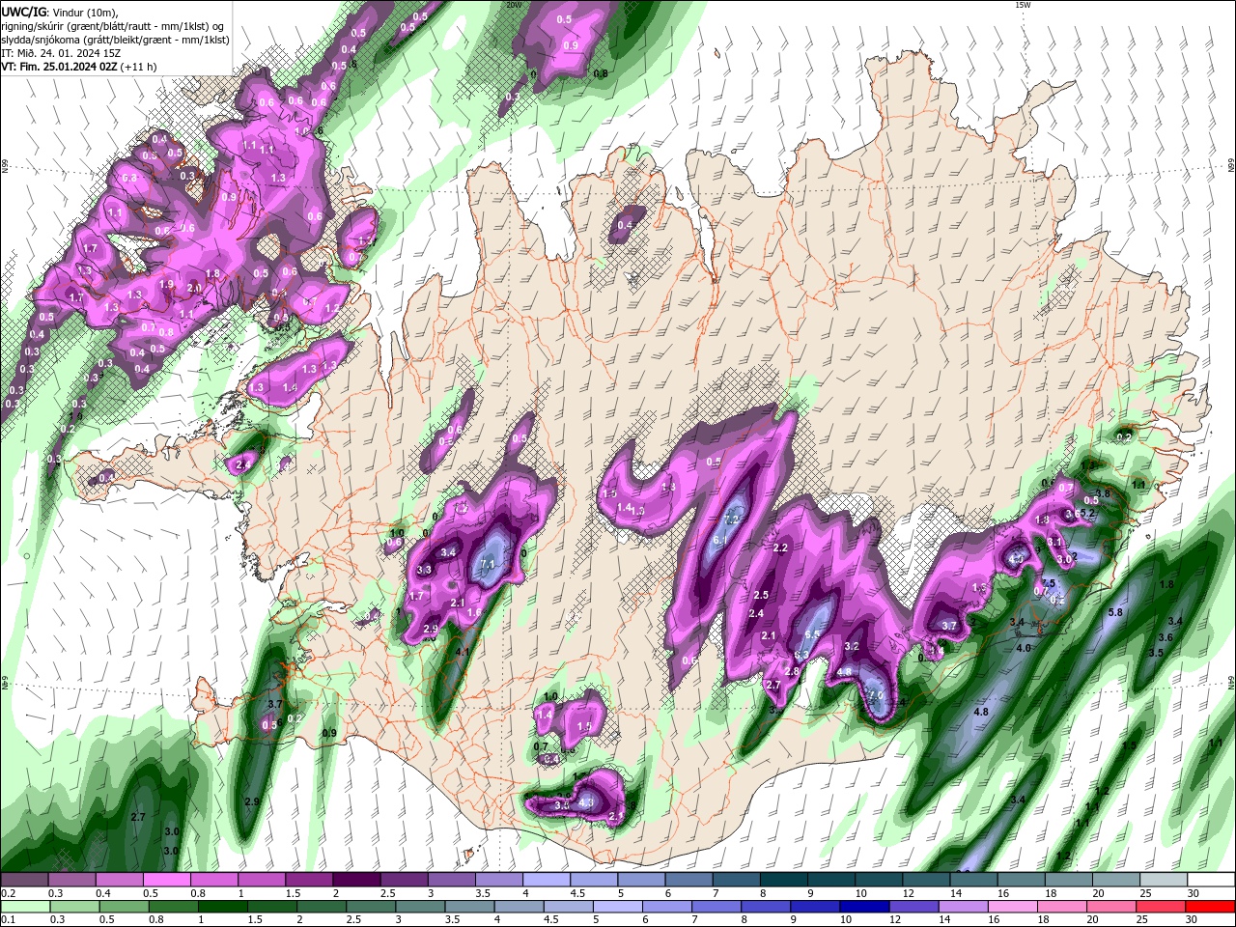Viewport: 1236px width, 927px height.
Task: Click the lower legend pale green swatch at 0.1
Action: [x=26, y=907]
